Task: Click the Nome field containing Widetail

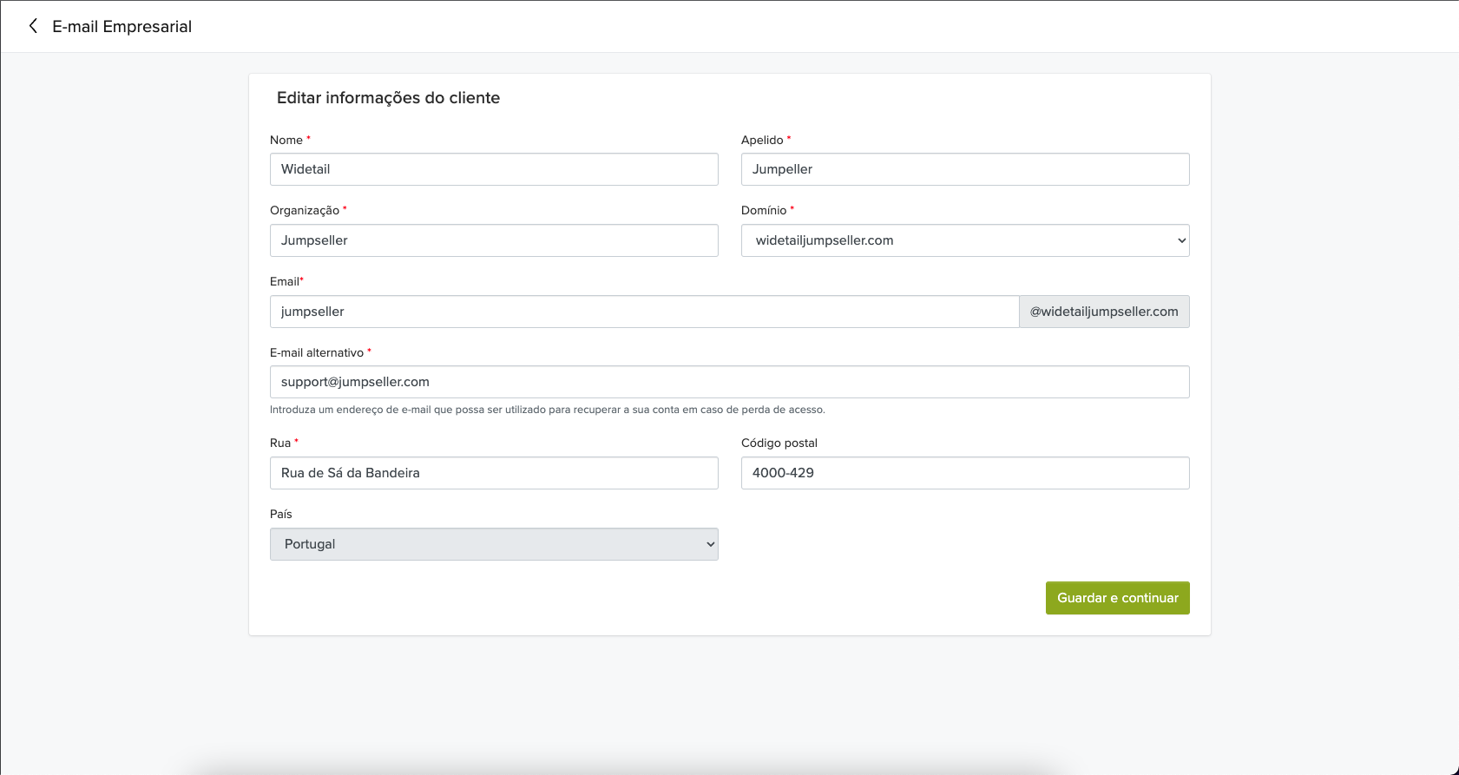Action: point(494,169)
